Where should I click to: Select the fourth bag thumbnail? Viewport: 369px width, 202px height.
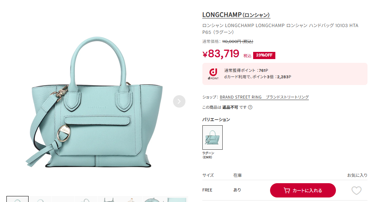pyautogui.click(x=86, y=199)
